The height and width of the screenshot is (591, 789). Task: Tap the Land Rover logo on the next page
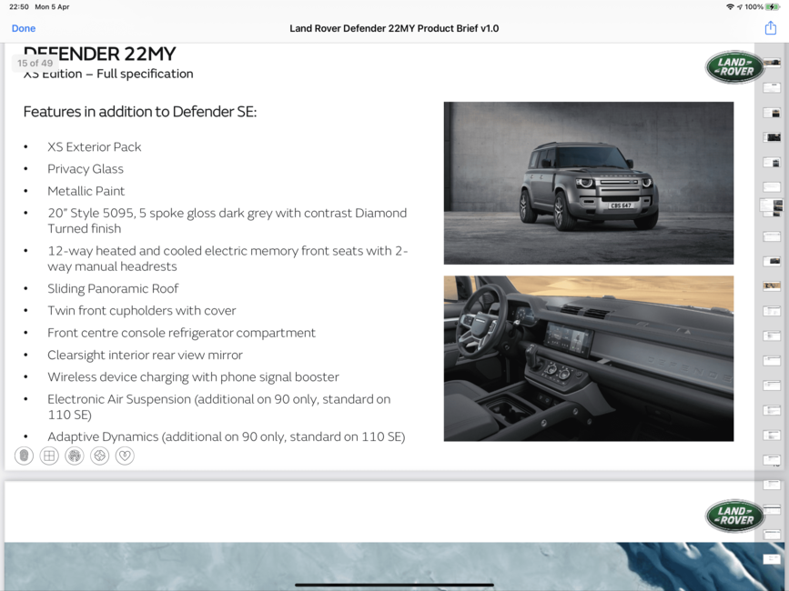[735, 516]
